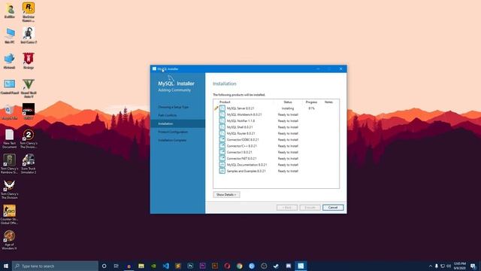
Task: Open the Control Panel desktop icon
Action: (10, 87)
